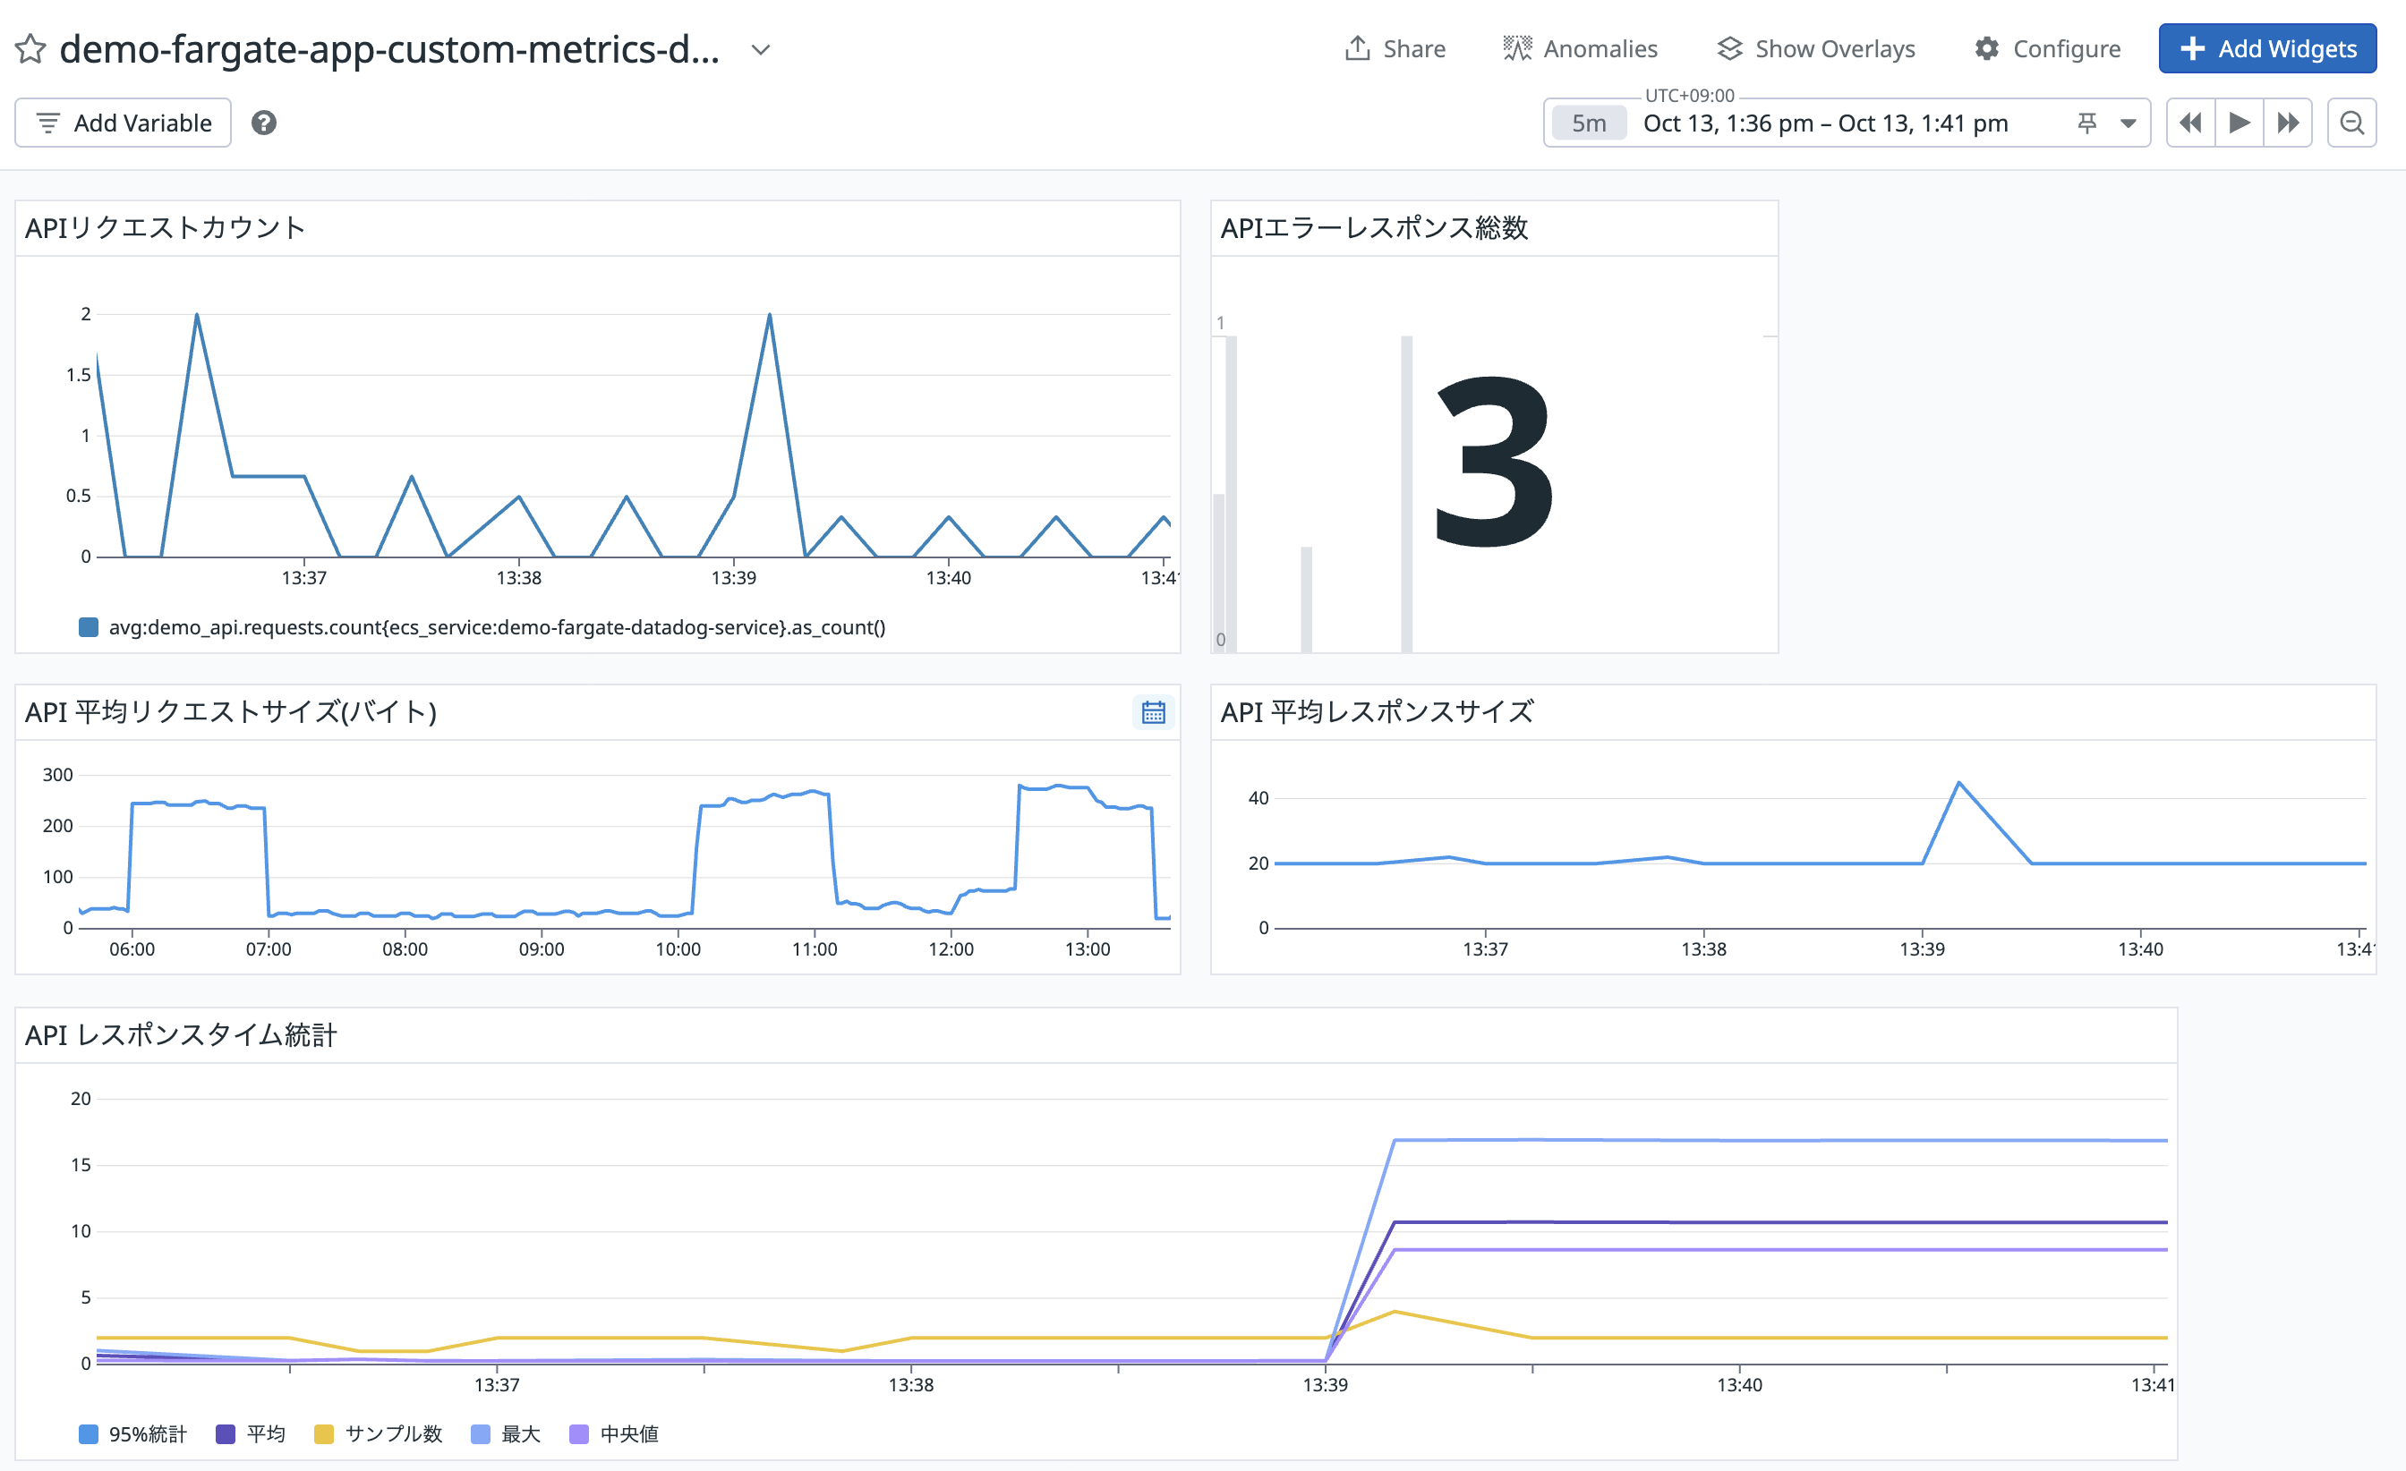Expand the dashboard title dropdown chevron
2406x1471 pixels.
tap(761, 49)
